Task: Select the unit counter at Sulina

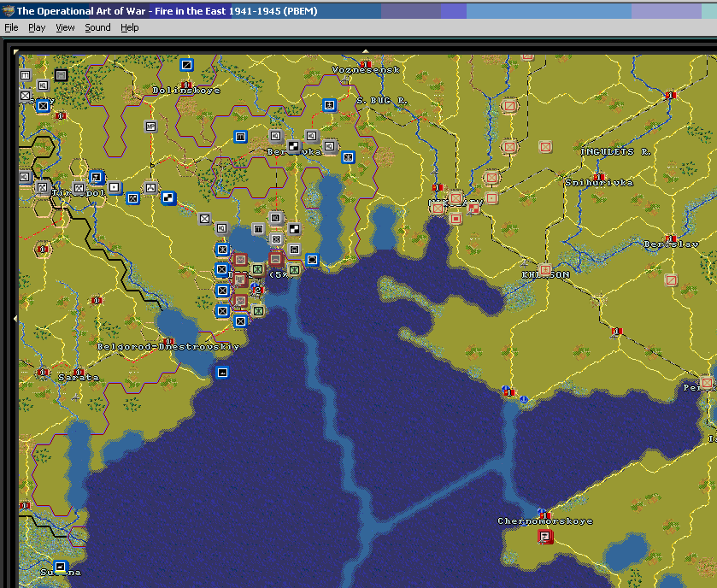Action: pos(61,567)
